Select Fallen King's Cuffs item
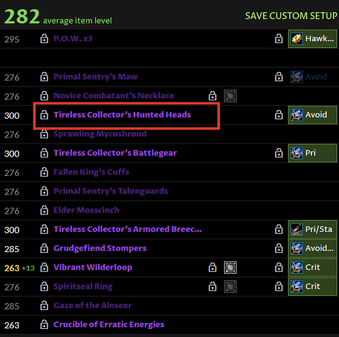 click(x=91, y=173)
